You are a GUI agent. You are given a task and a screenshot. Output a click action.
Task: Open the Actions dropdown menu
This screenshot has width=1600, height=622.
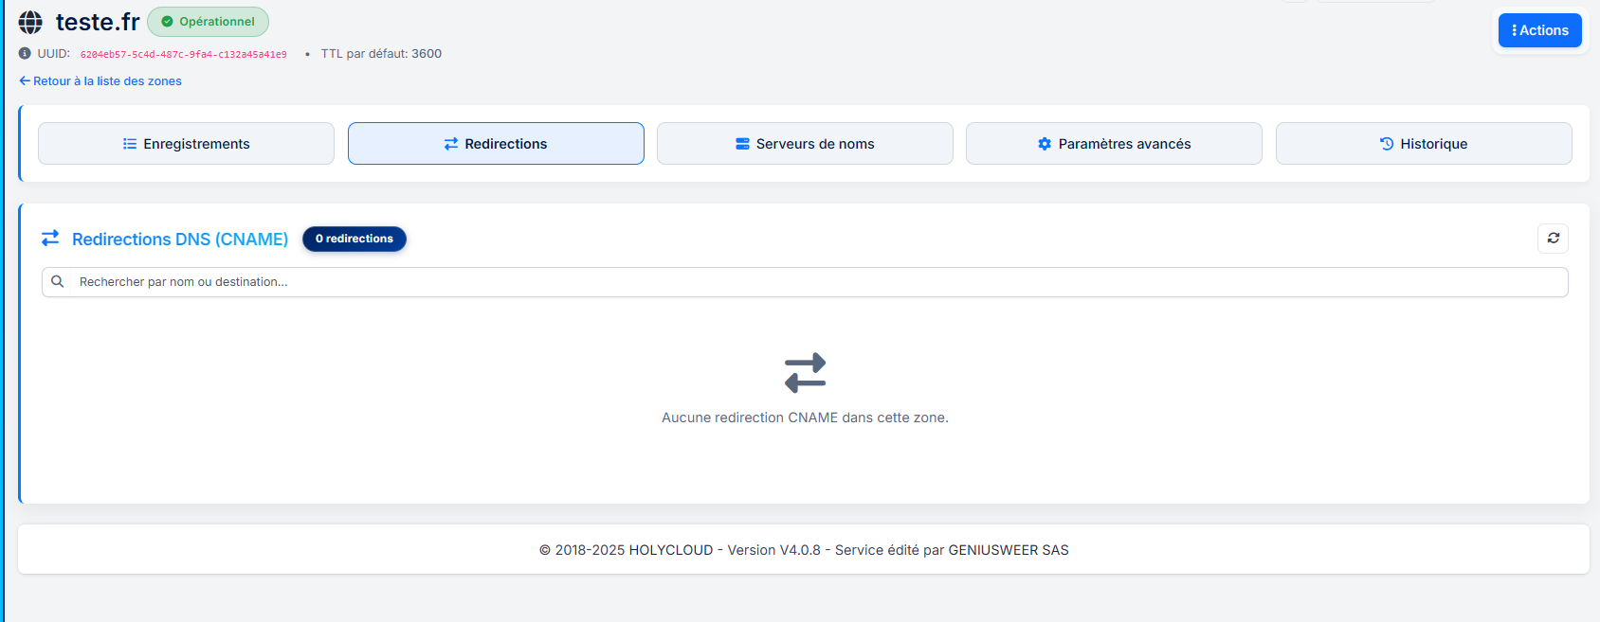coord(1539,30)
